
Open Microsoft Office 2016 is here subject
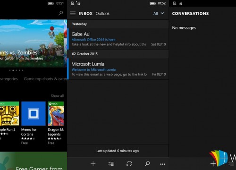93,40
